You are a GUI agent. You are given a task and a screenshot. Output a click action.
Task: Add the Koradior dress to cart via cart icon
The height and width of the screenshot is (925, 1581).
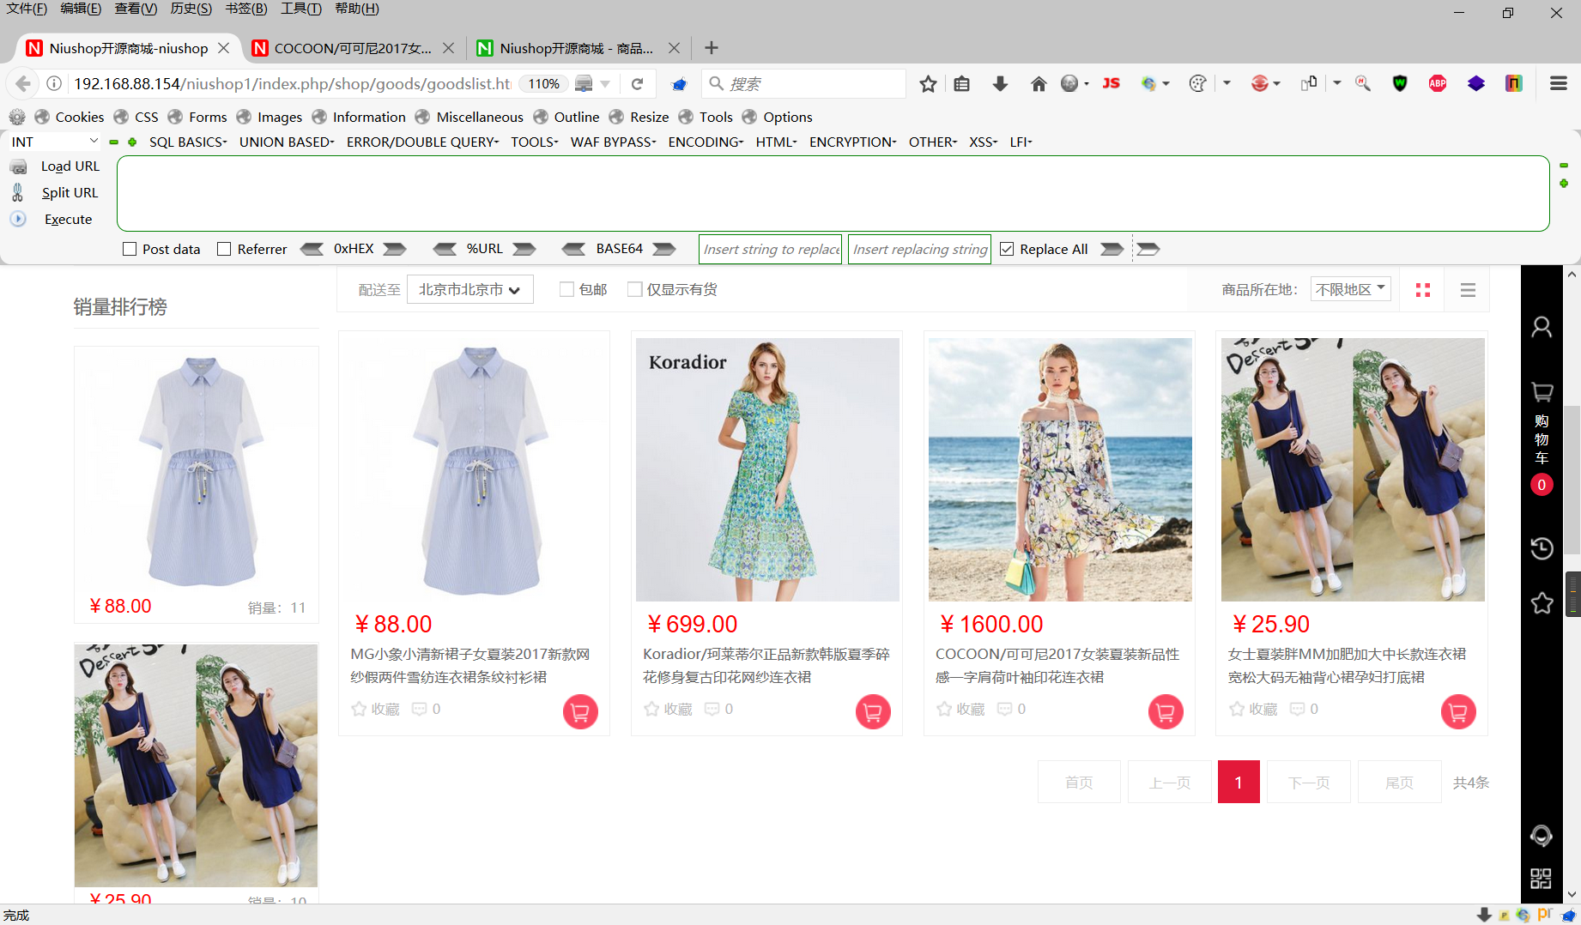872,711
